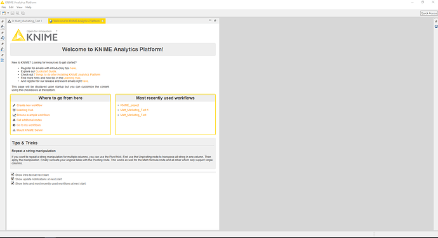Open the recent workflow Matt_Marketing_Test

133,115
